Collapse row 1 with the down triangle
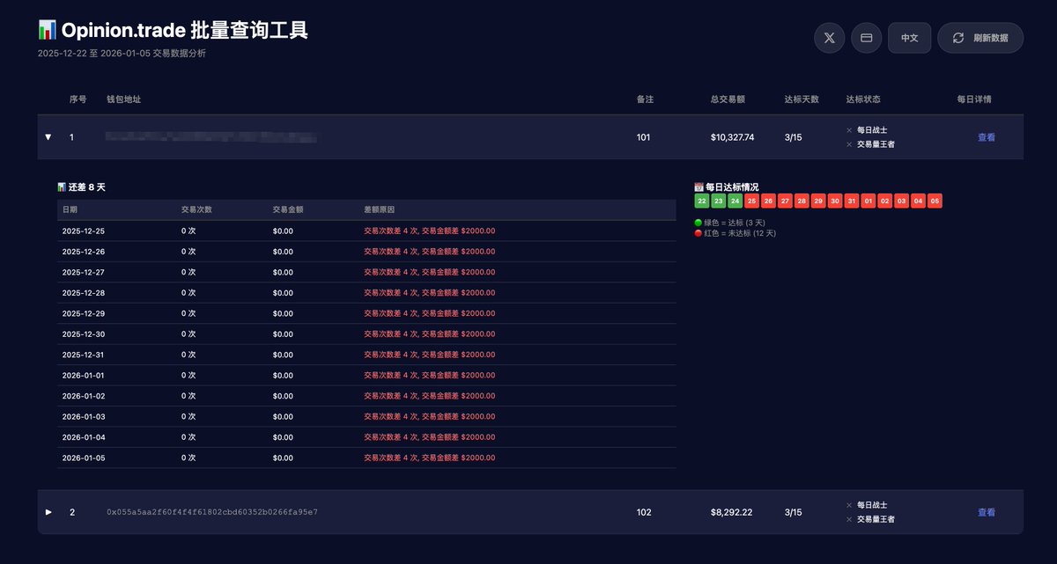This screenshot has height=564, width=1057. (48, 137)
